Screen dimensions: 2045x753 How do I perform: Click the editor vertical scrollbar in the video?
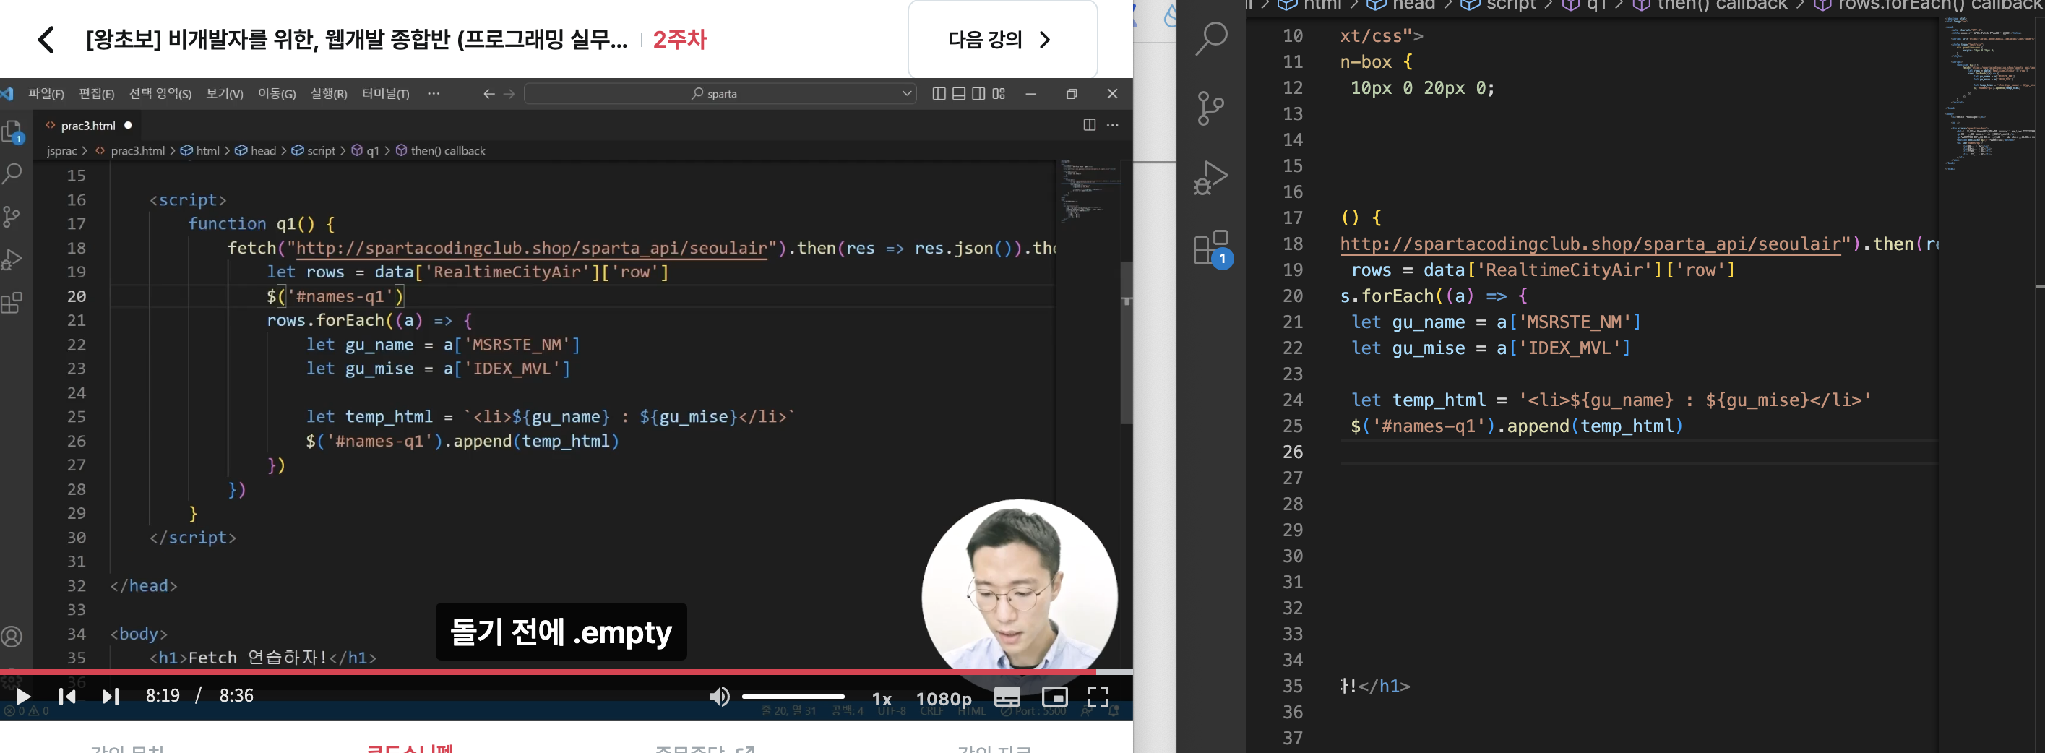pos(1126,342)
